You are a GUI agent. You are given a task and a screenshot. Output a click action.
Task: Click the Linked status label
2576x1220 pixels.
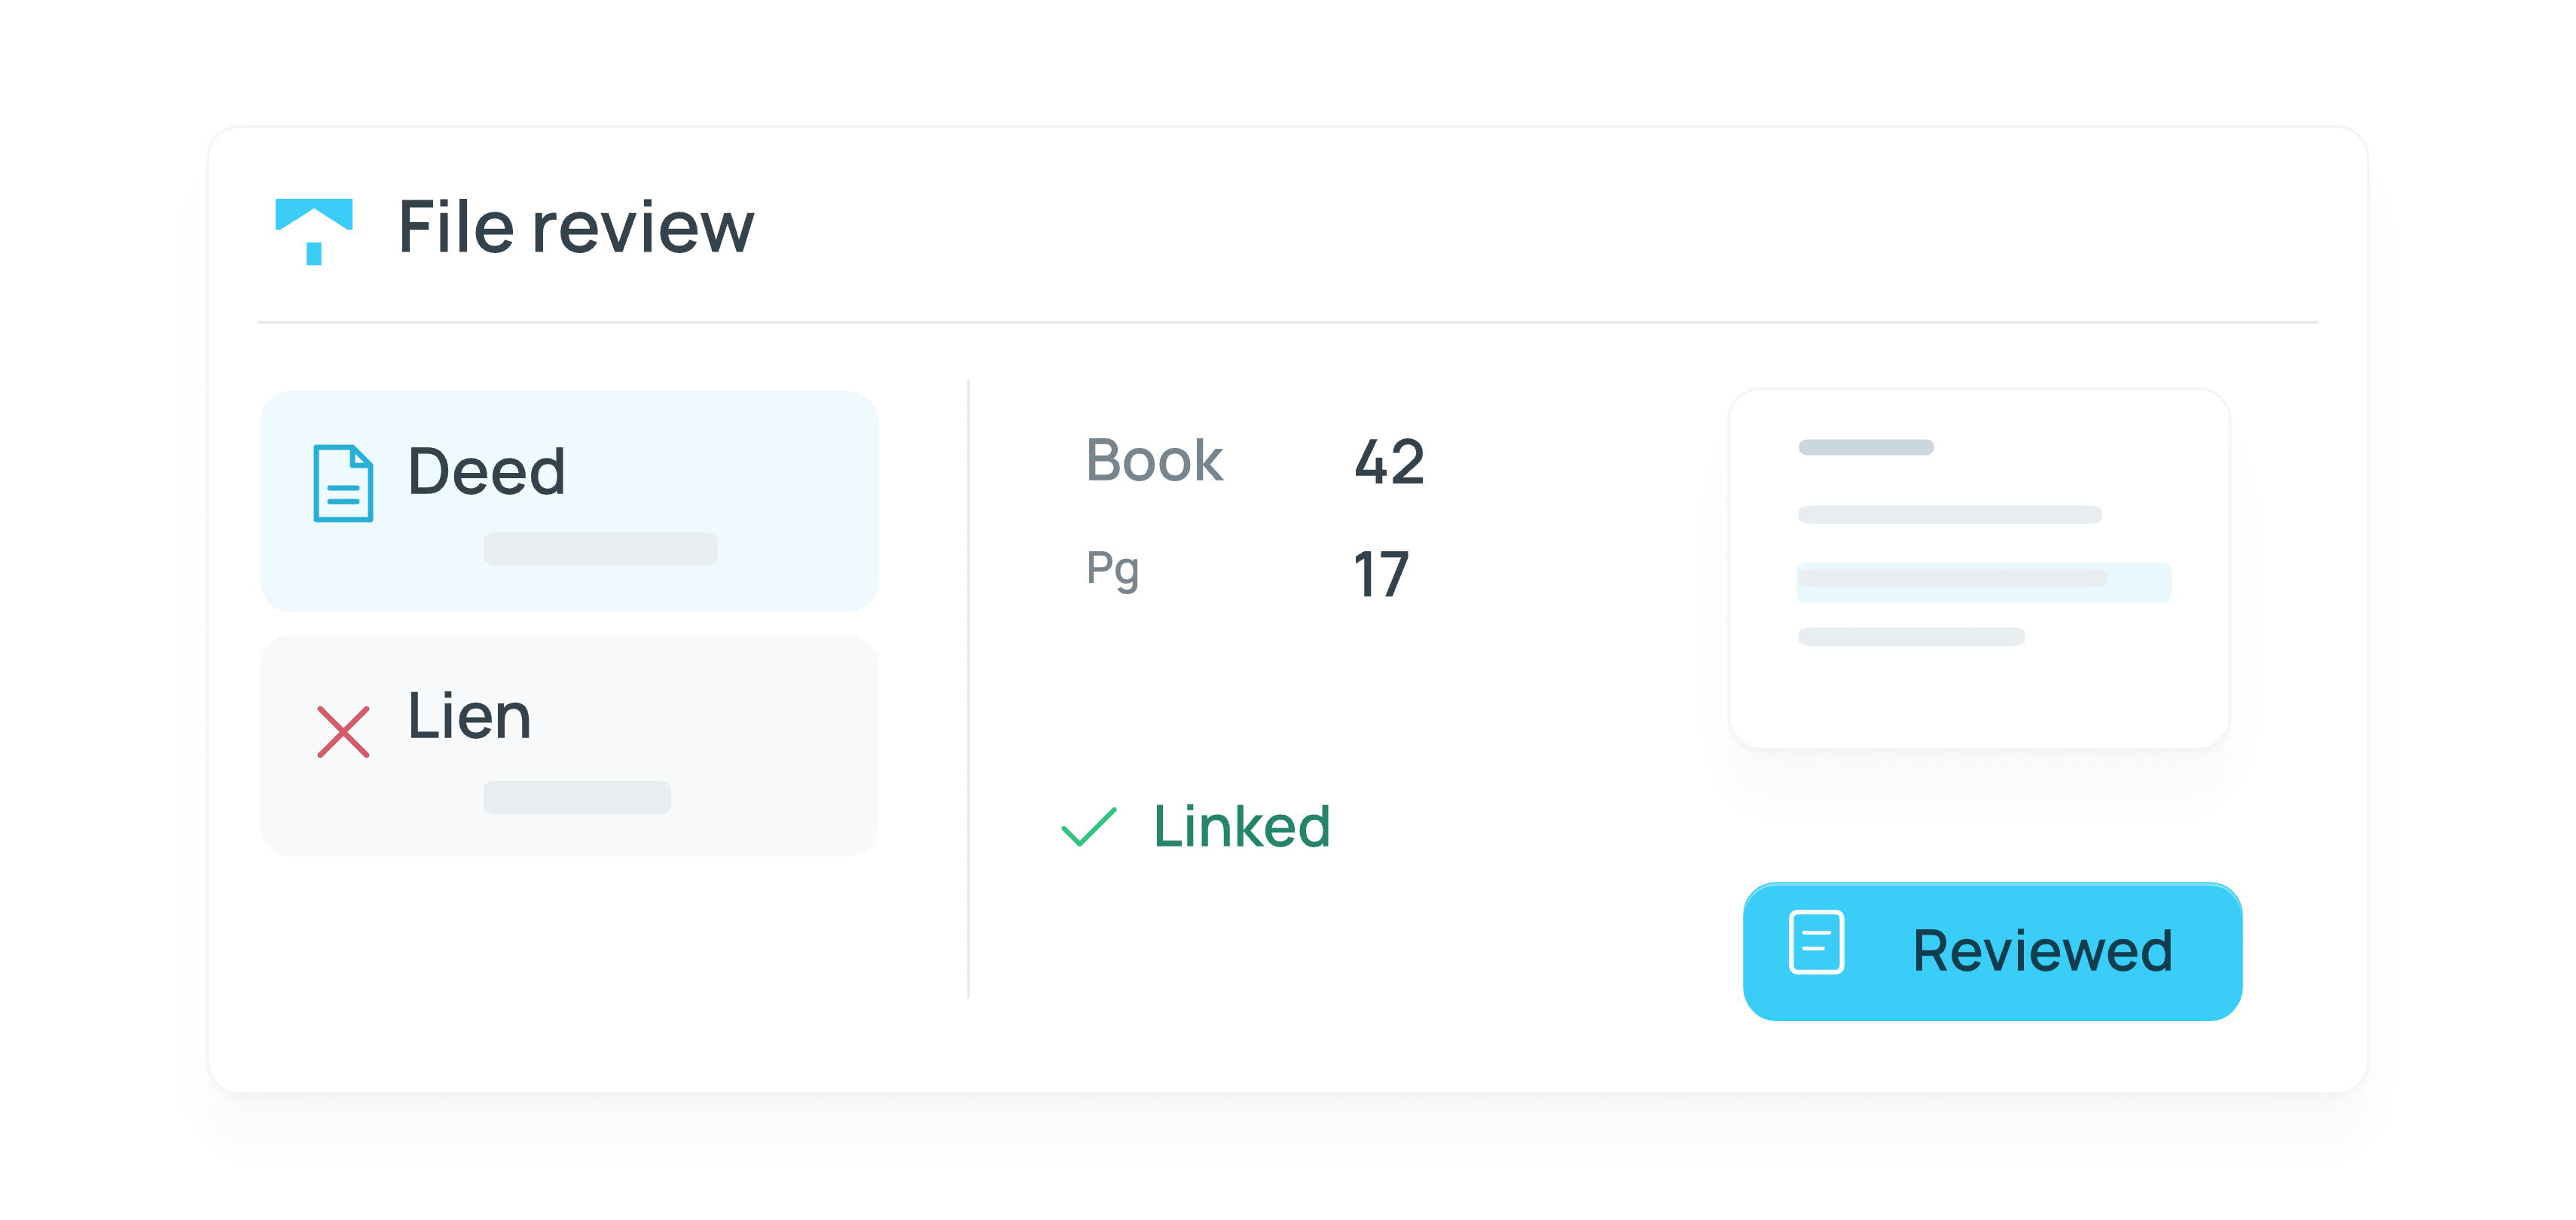[x=1241, y=826]
